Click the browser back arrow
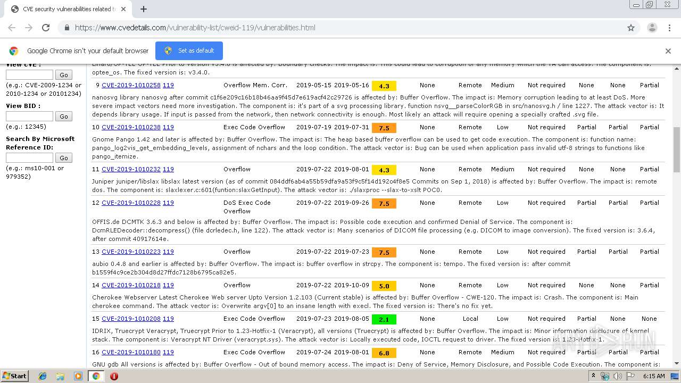 [x=12, y=28]
